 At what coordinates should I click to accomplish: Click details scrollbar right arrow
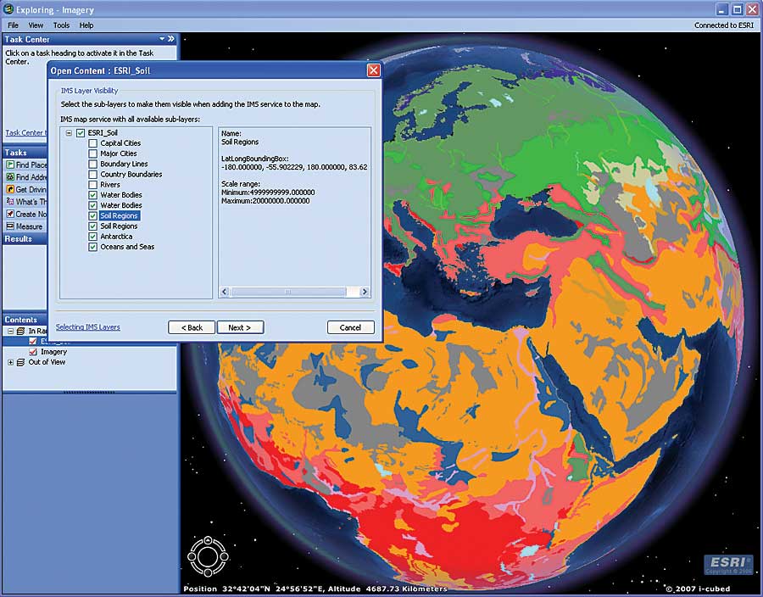(x=364, y=292)
